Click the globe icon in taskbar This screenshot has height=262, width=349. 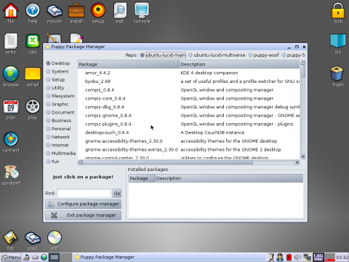(x=44, y=257)
